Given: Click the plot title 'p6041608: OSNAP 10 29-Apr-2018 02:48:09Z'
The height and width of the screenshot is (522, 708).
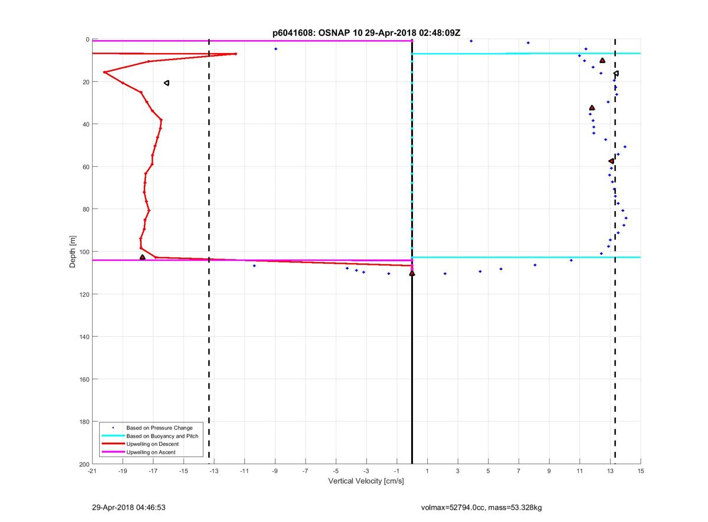Looking at the screenshot, I should (366, 33).
